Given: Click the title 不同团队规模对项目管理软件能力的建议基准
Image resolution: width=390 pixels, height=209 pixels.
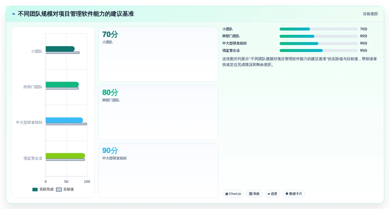Looking at the screenshot, I should pos(76,14).
